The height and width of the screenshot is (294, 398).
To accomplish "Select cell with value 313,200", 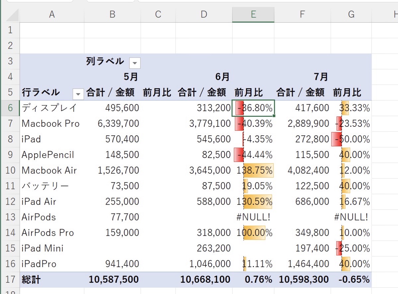I will point(204,108).
